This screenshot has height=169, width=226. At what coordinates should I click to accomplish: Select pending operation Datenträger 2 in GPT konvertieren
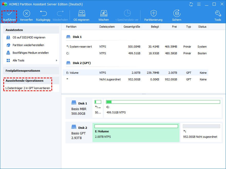(x=28, y=88)
